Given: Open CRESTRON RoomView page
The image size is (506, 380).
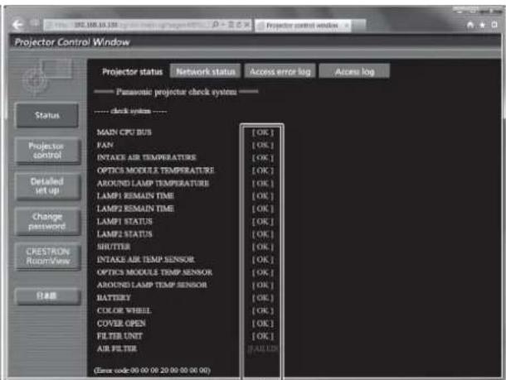Looking at the screenshot, I should [x=47, y=257].
